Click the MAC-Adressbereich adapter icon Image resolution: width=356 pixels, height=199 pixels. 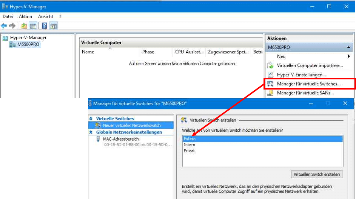point(98,139)
